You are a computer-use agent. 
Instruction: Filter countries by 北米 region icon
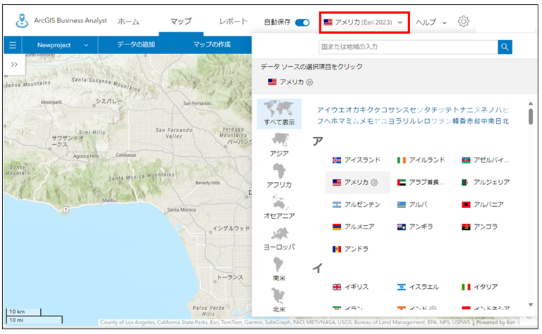[x=278, y=300]
